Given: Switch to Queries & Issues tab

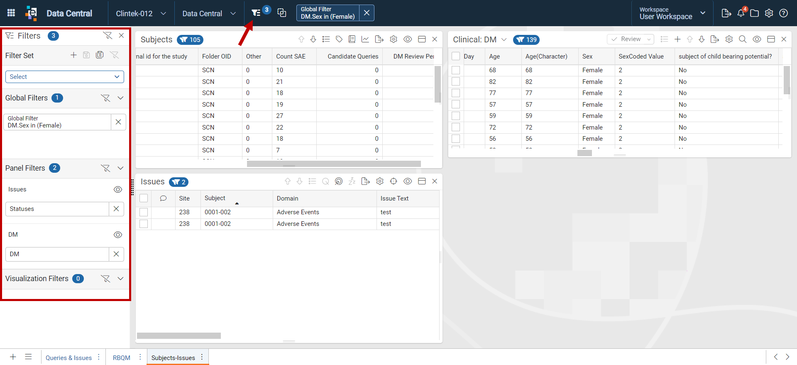Looking at the screenshot, I should tap(69, 358).
